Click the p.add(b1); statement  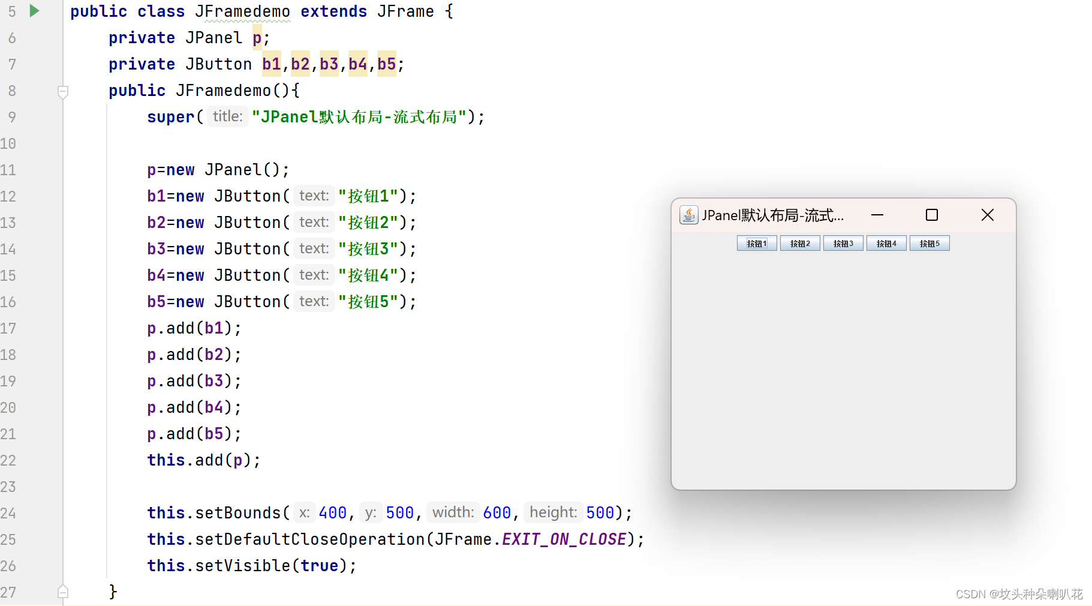pos(194,328)
